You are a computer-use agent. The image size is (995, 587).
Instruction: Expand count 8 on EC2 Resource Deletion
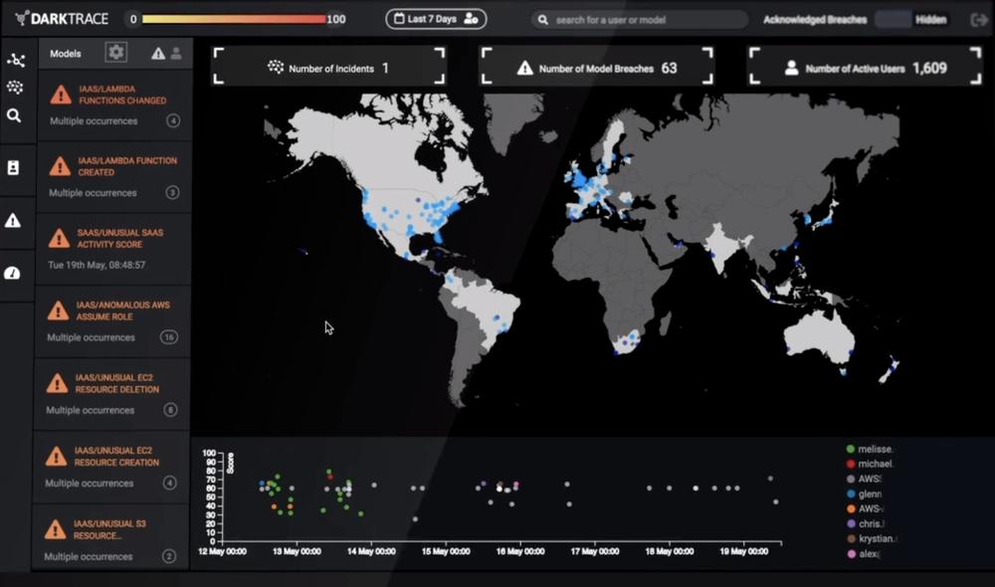(170, 410)
